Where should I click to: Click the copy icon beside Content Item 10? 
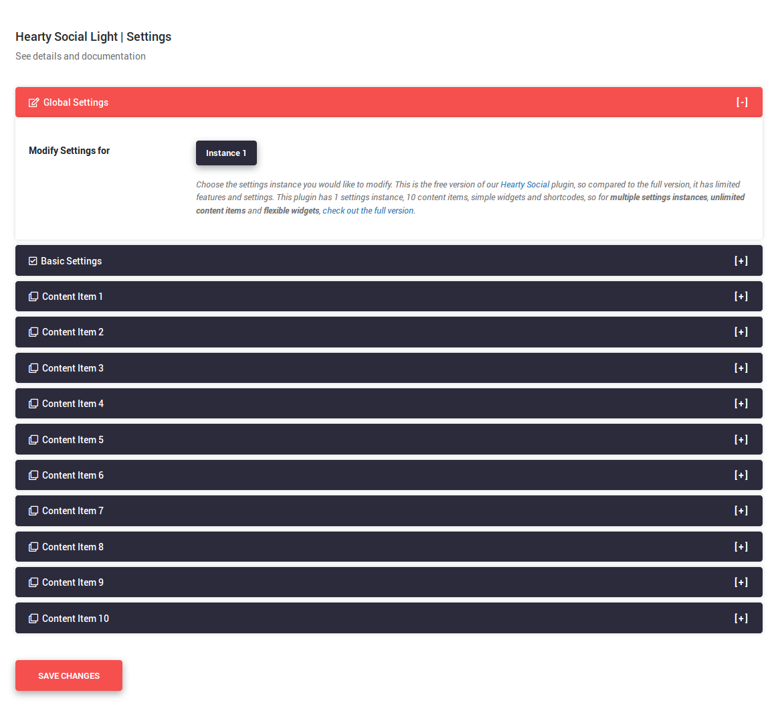(33, 619)
